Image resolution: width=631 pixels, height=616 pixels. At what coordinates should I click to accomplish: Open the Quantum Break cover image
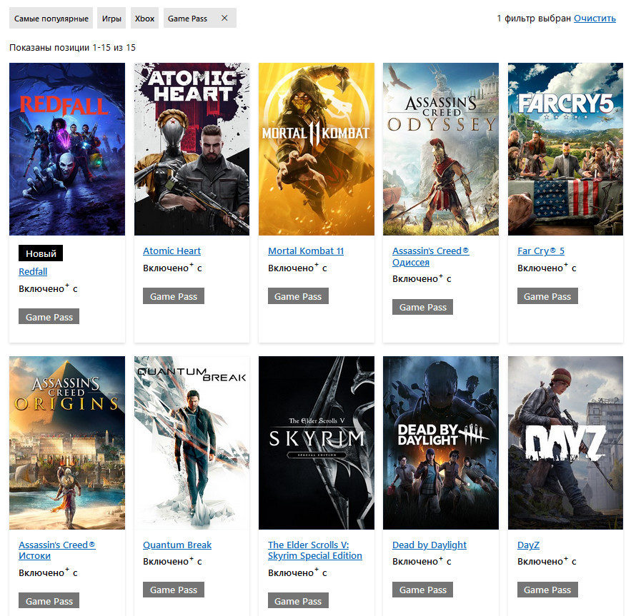coord(192,443)
